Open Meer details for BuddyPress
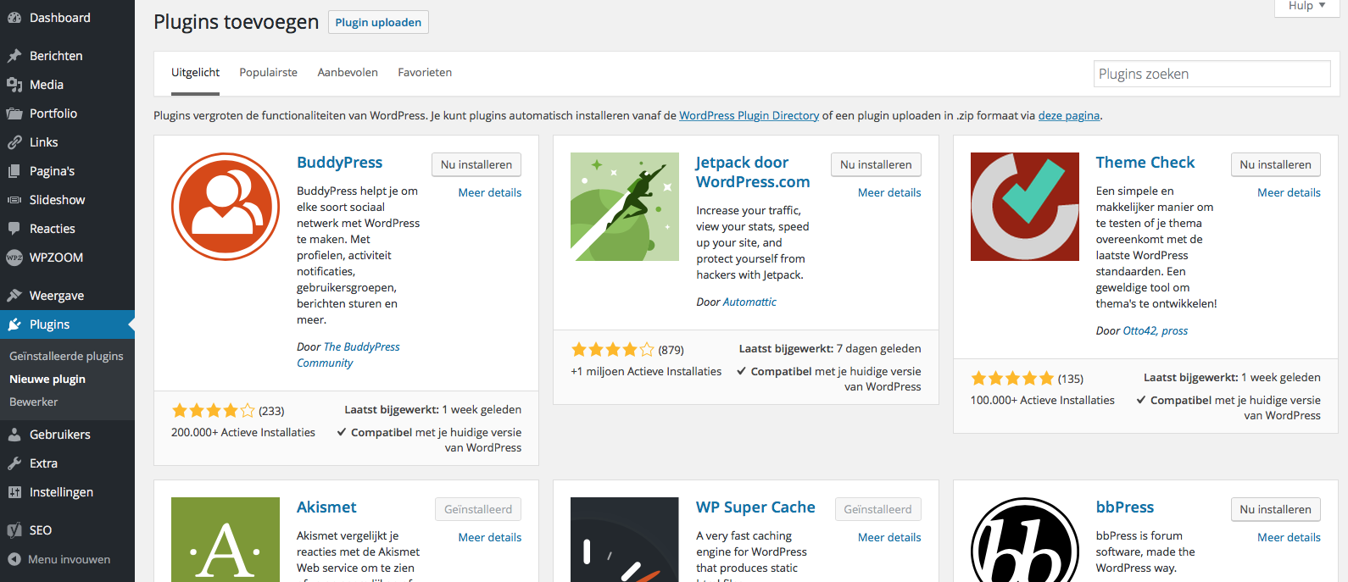This screenshot has width=1348, height=582. (490, 193)
